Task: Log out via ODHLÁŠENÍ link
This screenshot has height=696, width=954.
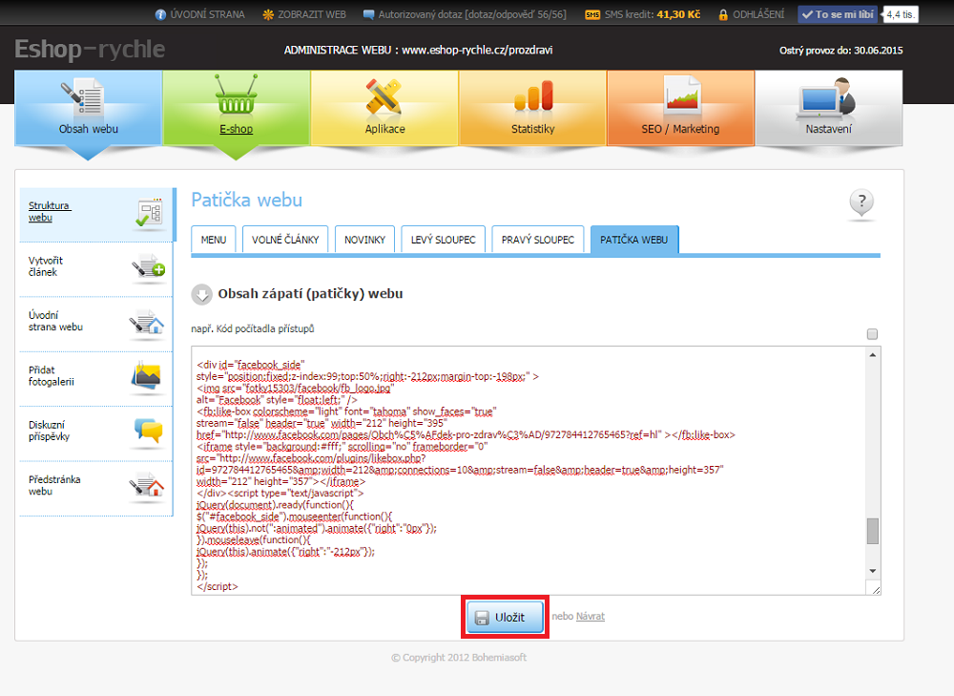Action: coord(758,14)
